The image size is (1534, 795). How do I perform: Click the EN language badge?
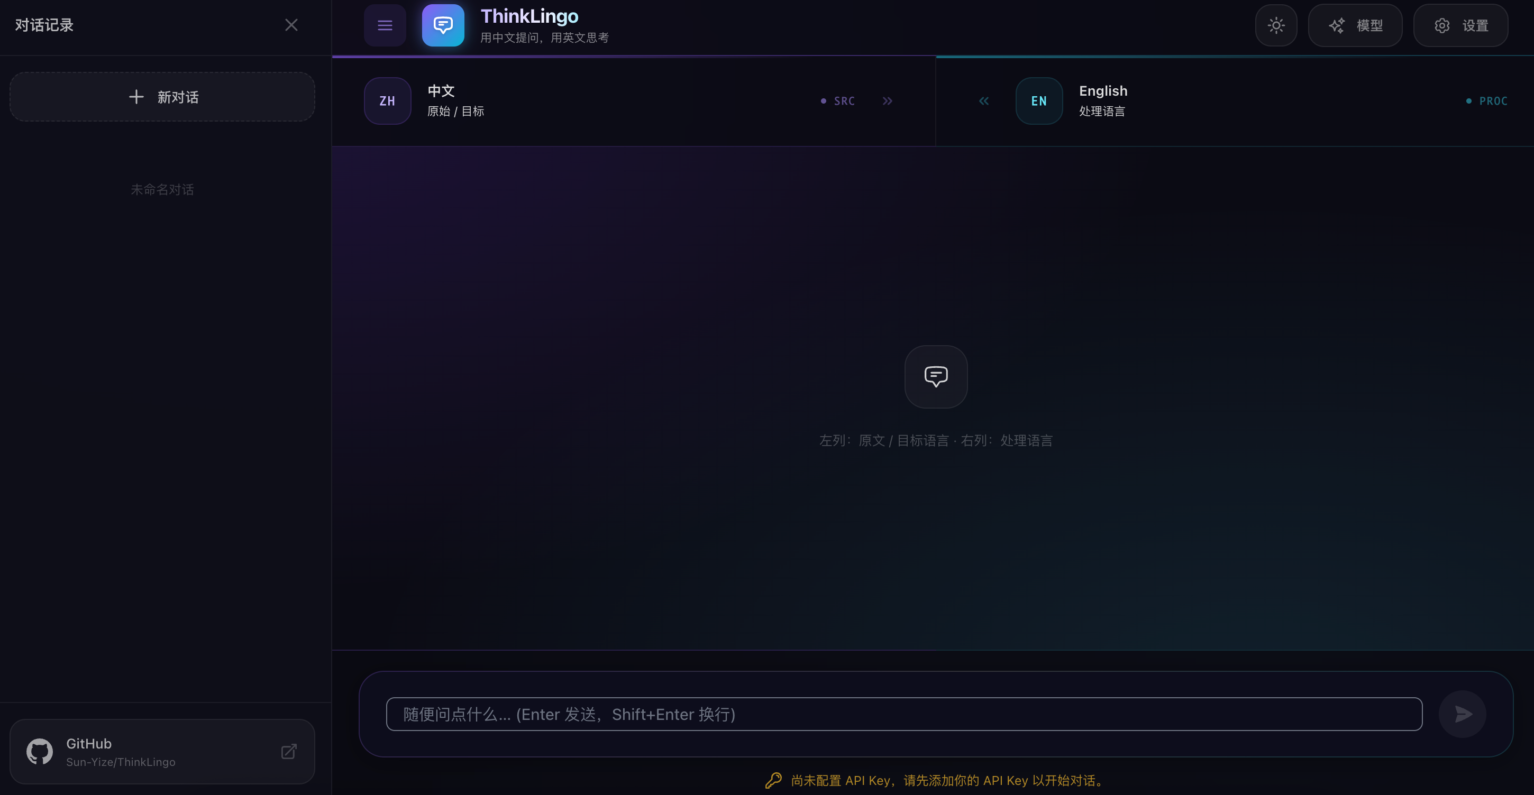1038,100
